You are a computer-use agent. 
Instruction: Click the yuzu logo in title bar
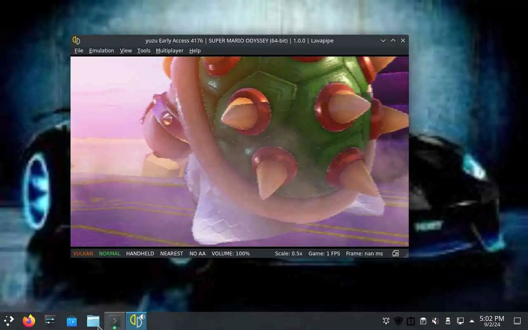[x=76, y=40]
